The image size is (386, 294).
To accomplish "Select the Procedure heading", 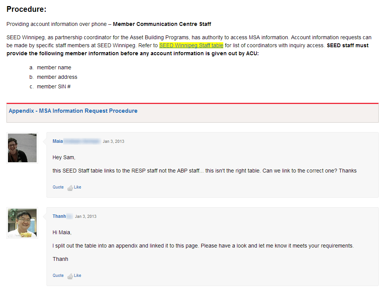I will (26, 9).
